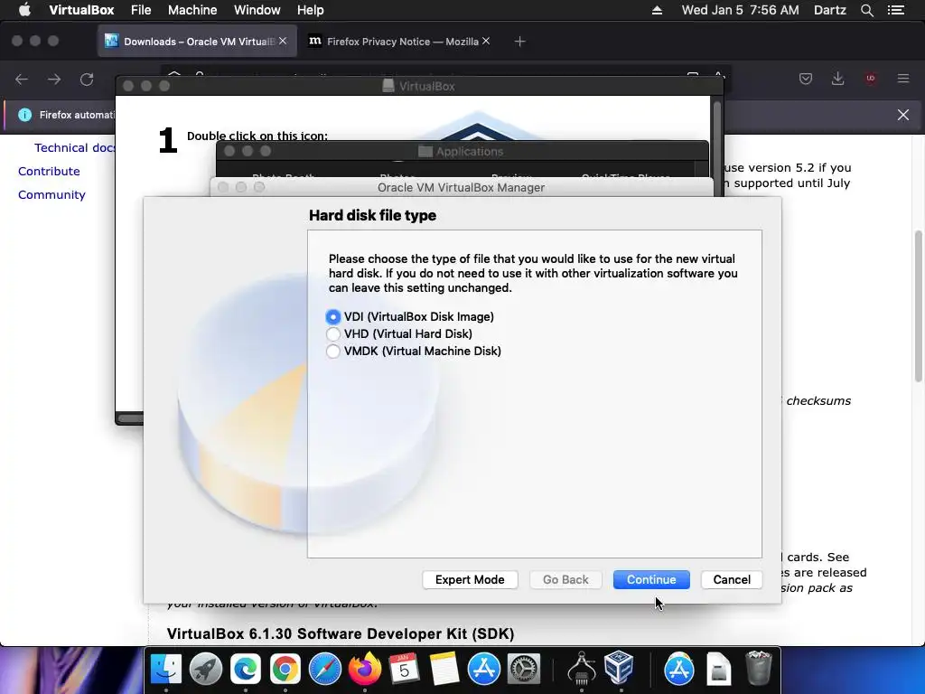Dismiss the Firefox notification bar
This screenshot has width=925, height=694.
[903, 115]
